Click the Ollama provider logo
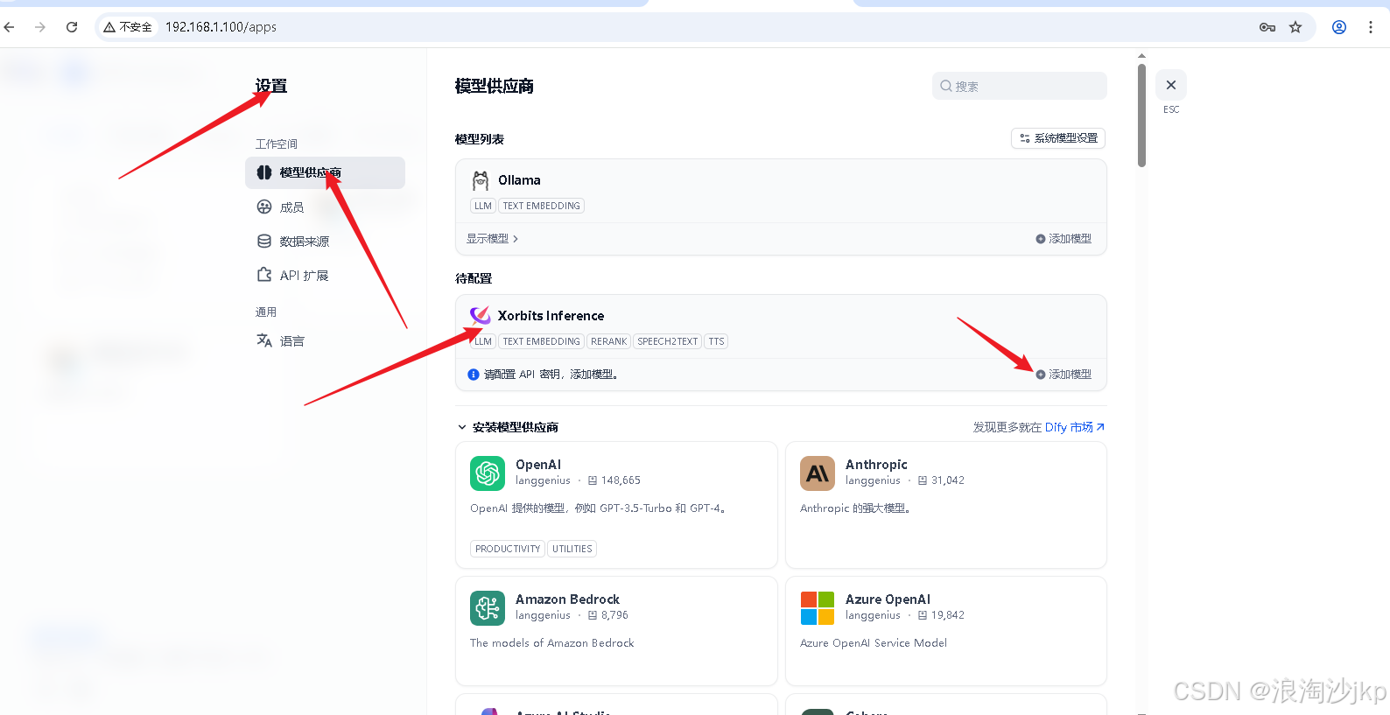This screenshot has height=715, width=1390. point(481,180)
